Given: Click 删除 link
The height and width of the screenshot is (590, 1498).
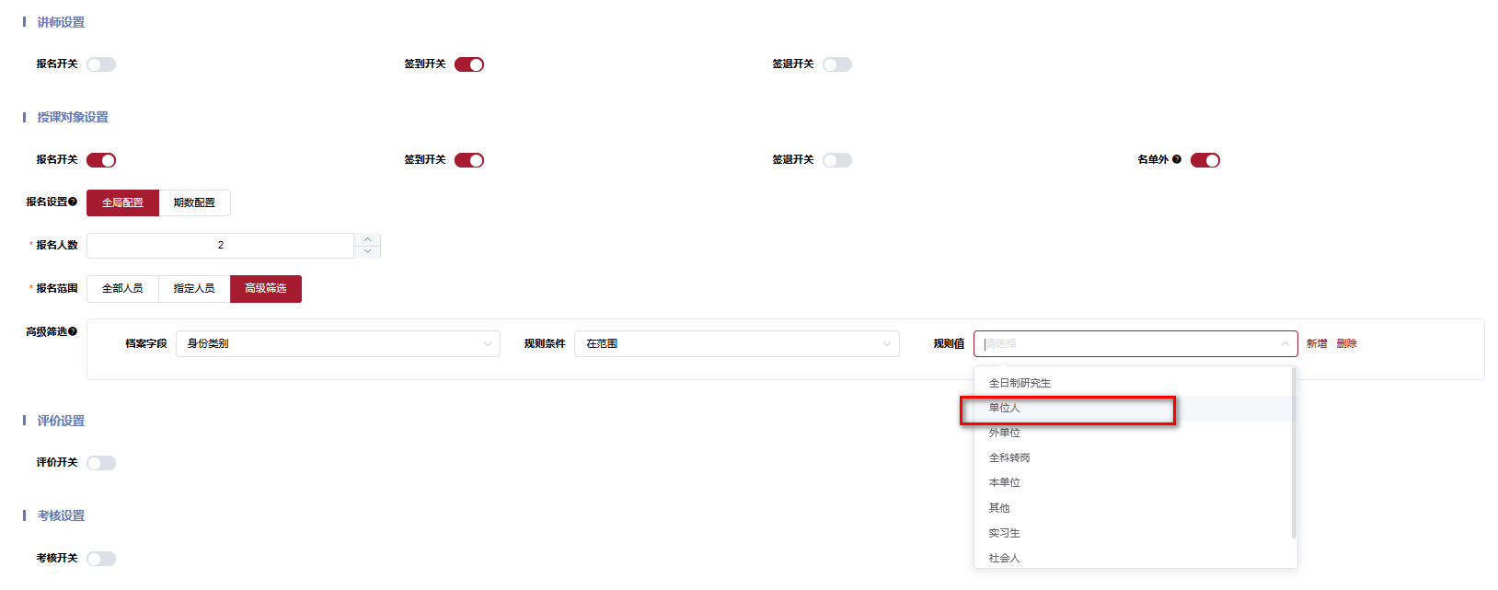Looking at the screenshot, I should [1347, 343].
